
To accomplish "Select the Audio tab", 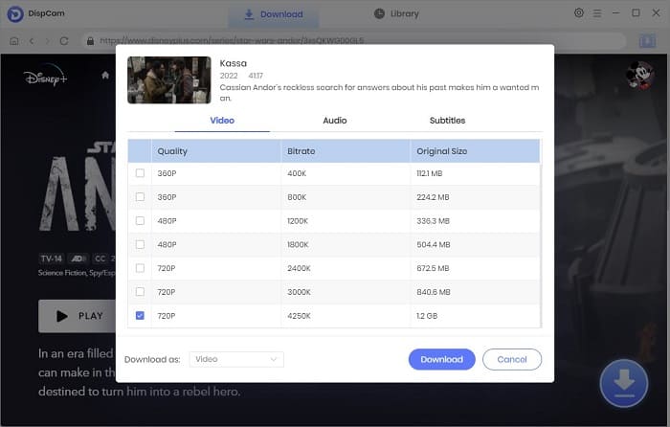I will click(x=335, y=121).
